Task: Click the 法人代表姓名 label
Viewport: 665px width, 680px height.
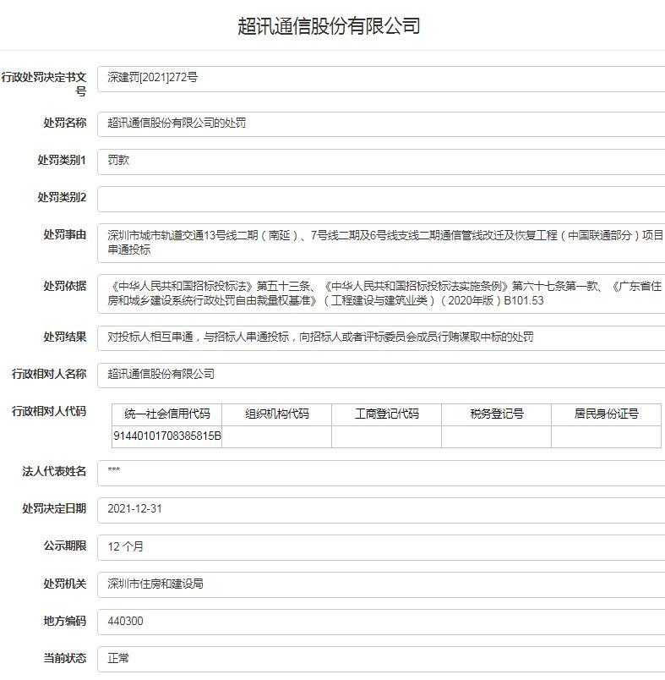Action: tap(55, 471)
